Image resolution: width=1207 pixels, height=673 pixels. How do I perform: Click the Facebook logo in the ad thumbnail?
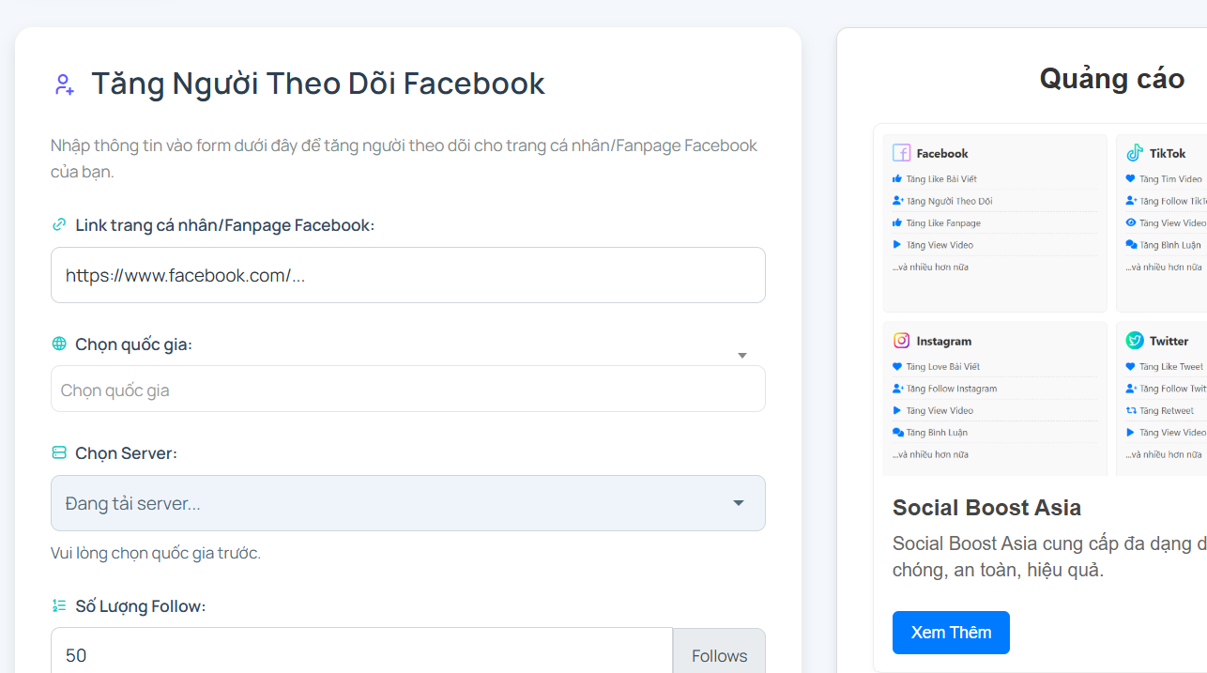[x=901, y=153]
